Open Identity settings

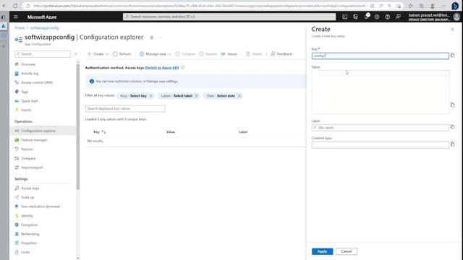(27, 216)
